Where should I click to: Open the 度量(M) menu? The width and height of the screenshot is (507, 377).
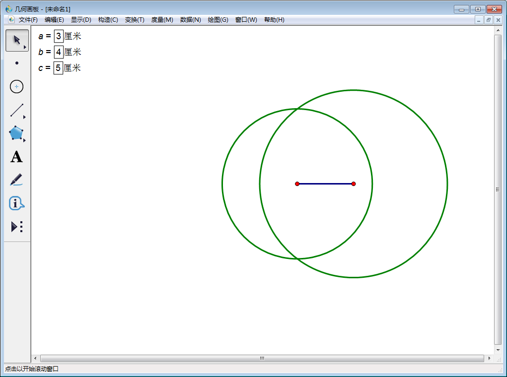[x=162, y=20]
